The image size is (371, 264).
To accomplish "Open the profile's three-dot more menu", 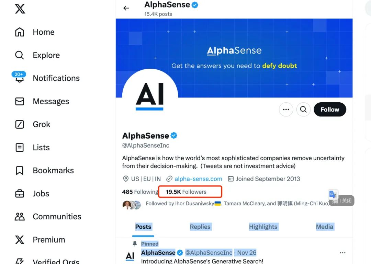I will pos(286,110).
